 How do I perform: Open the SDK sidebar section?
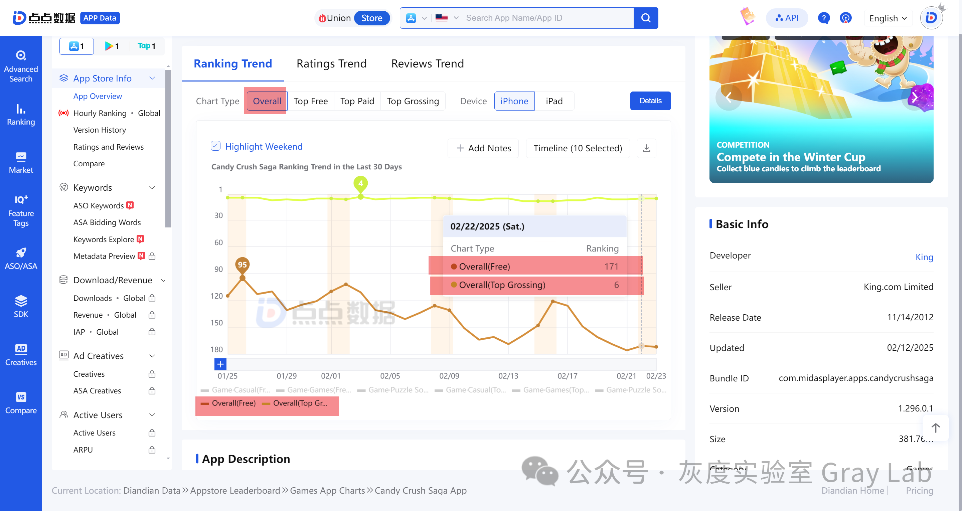(21, 306)
